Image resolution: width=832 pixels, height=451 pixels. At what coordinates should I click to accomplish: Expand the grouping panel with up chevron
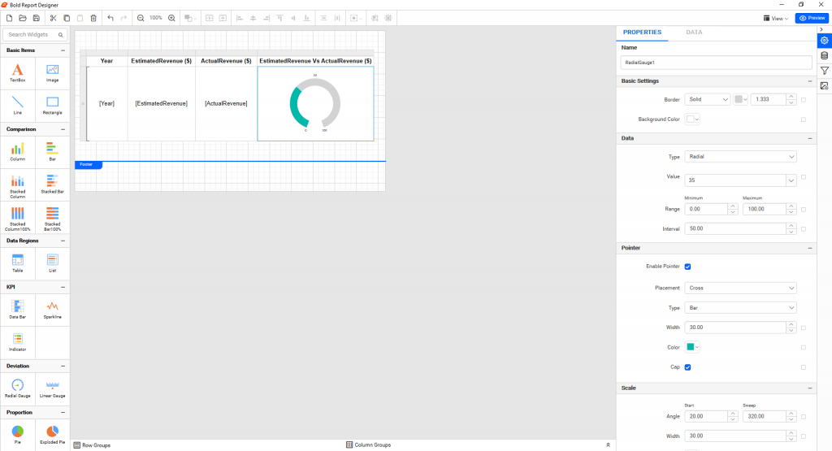(x=608, y=445)
